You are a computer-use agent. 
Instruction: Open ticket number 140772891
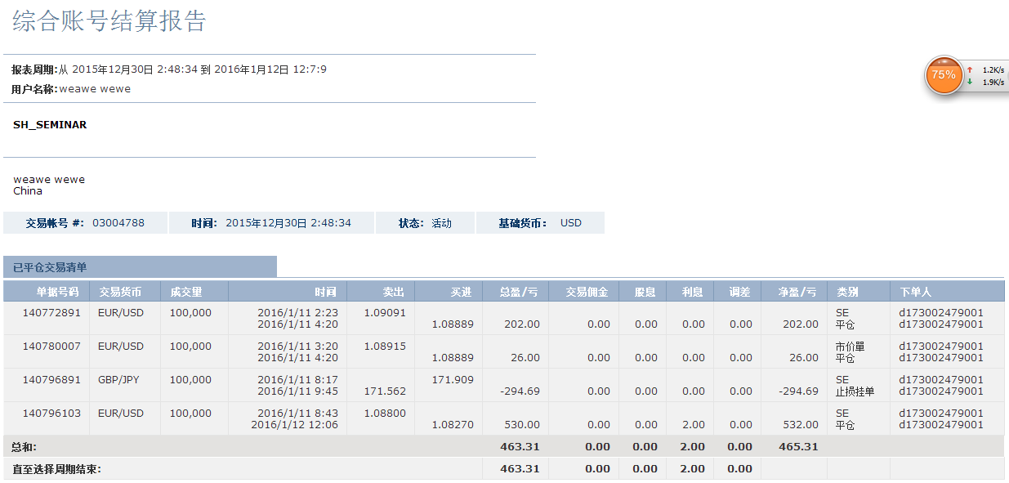click(51, 313)
